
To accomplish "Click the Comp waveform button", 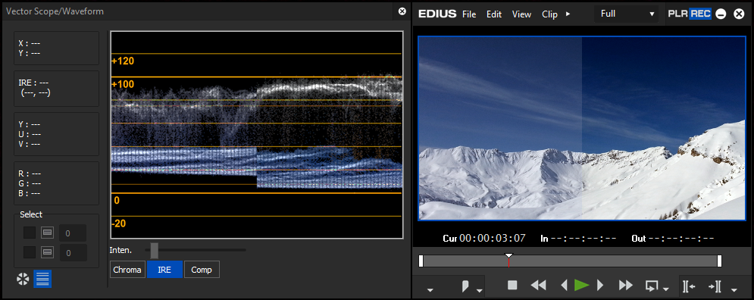I will pyautogui.click(x=202, y=270).
